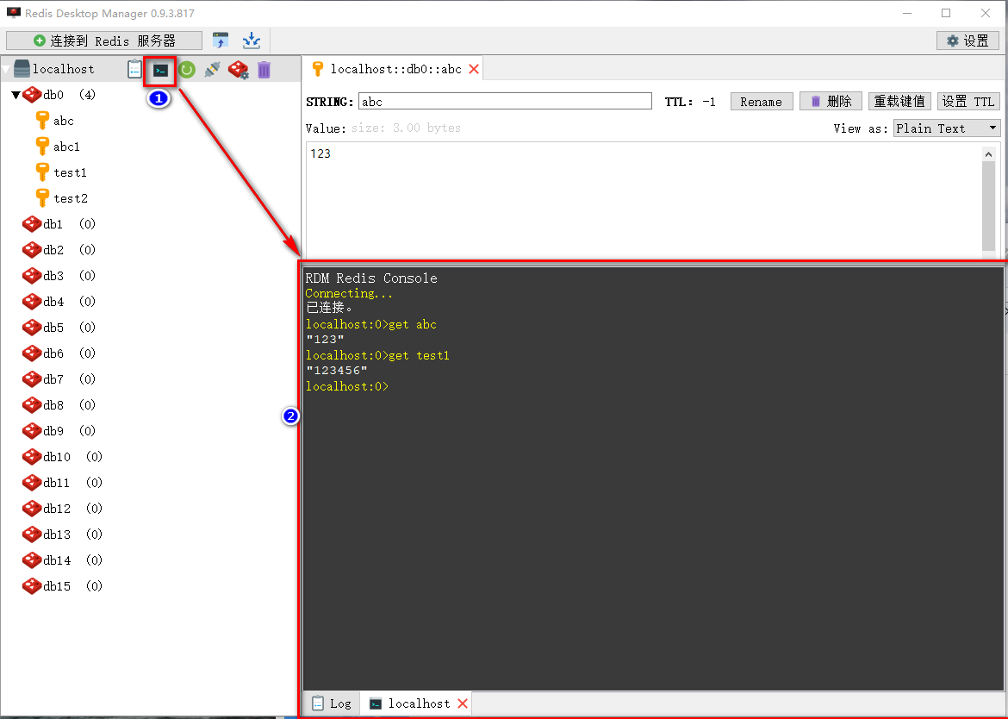The width and height of the screenshot is (1008, 719).
Task: Click the delete (删除) key button
Action: (831, 102)
